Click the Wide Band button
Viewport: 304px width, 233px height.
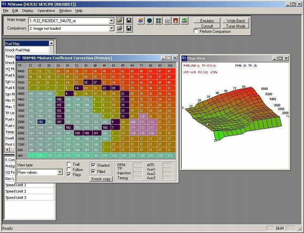pyautogui.click(x=235, y=21)
